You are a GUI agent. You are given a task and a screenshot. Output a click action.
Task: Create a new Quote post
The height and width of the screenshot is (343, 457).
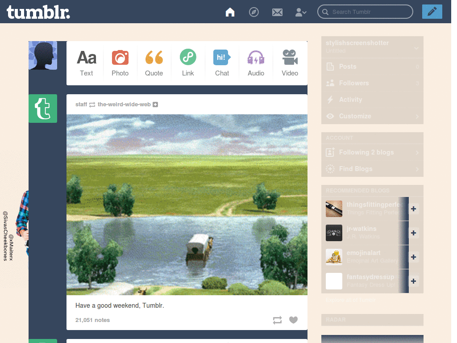[154, 63]
